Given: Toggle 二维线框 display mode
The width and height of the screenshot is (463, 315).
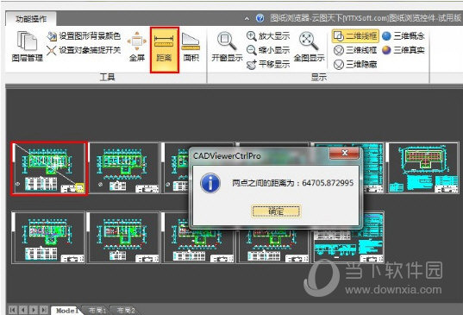Looking at the screenshot, I should (x=355, y=36).
